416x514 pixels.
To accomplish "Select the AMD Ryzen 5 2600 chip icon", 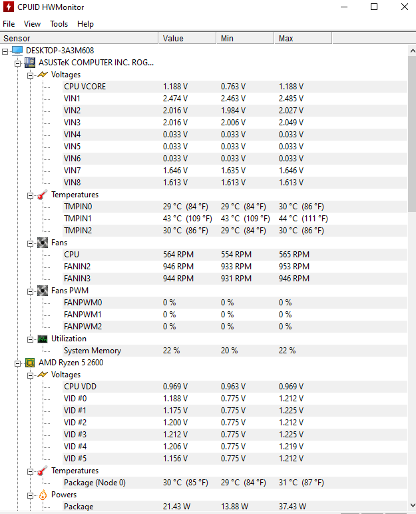I will (30, 363).
